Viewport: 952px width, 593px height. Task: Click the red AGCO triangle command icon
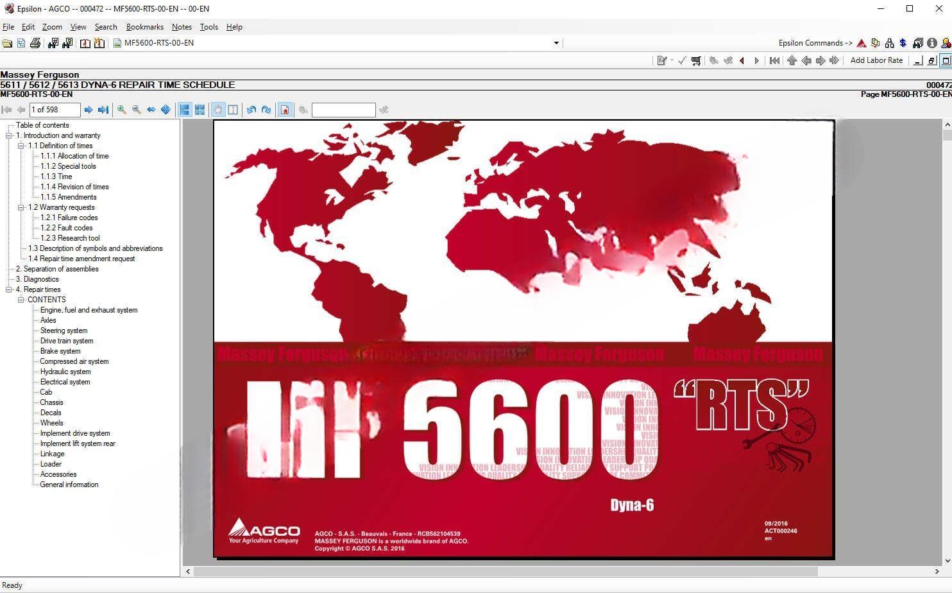click(x=862, y=43)
